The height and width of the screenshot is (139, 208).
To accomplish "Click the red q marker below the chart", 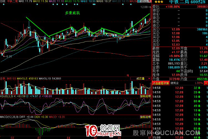I will (128, 75).
